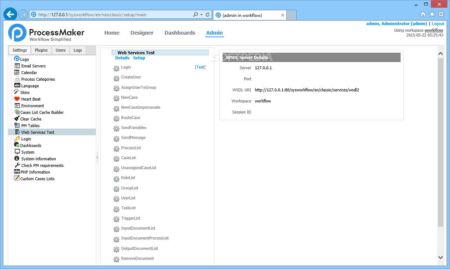Click the Skins wand icon
Image resolution: width=450 pixels, height=269 pixels.
[x=17, y=92]
